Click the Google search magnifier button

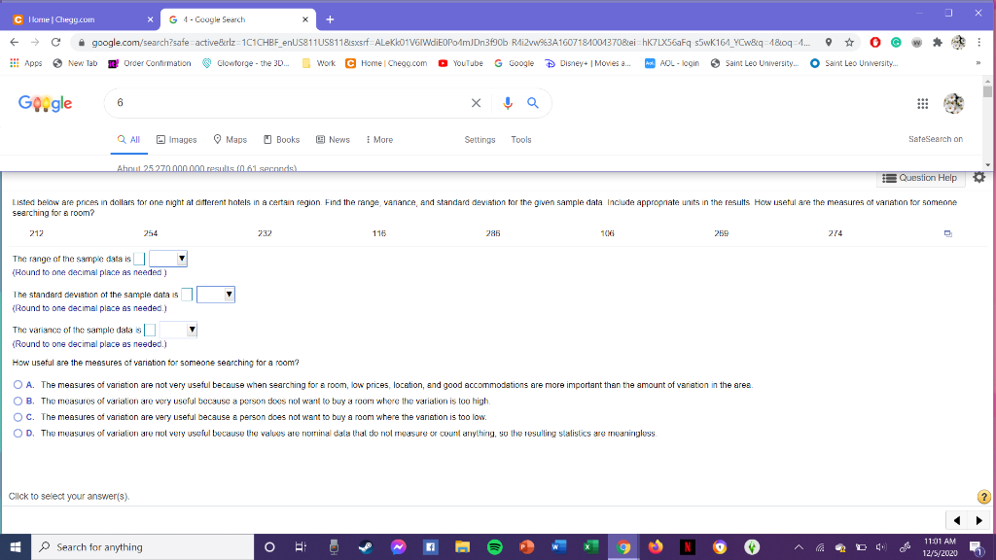(x=533, y=103)
